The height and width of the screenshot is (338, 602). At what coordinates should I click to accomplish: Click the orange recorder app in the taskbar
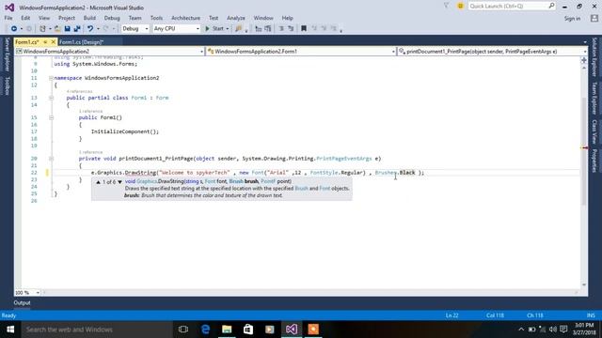point(313,330)
